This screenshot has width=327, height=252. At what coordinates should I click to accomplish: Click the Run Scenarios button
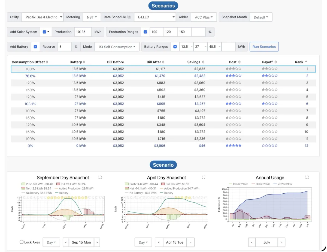[x=264, y=47]
